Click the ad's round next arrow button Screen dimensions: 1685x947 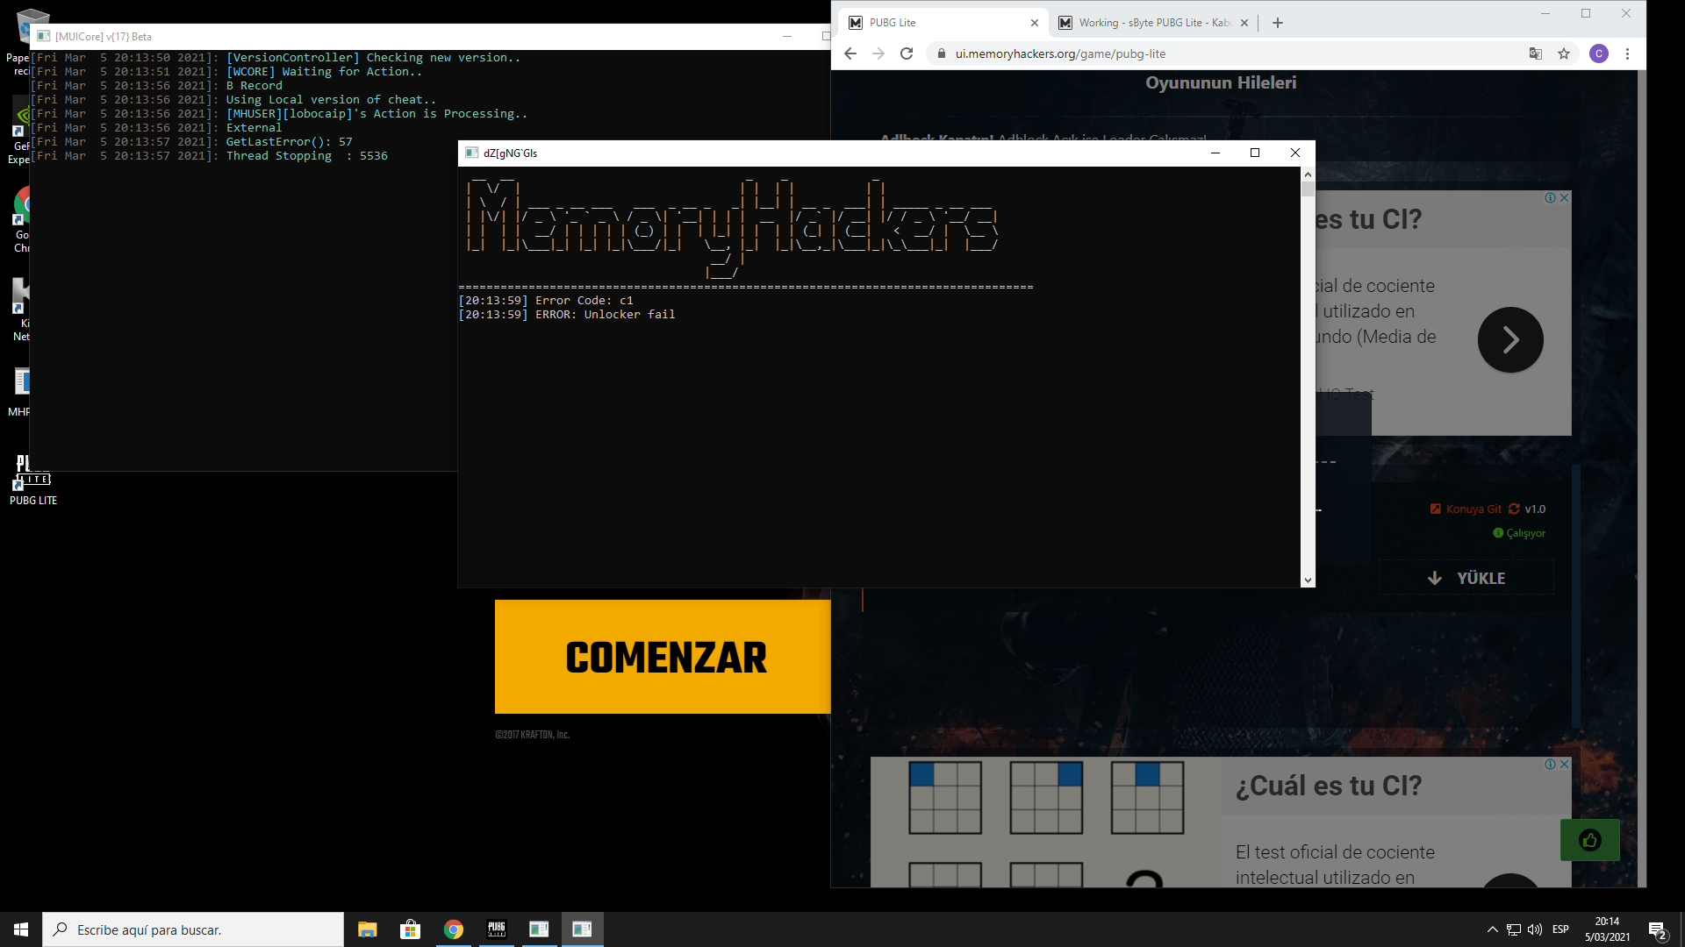coord(1510,339)
